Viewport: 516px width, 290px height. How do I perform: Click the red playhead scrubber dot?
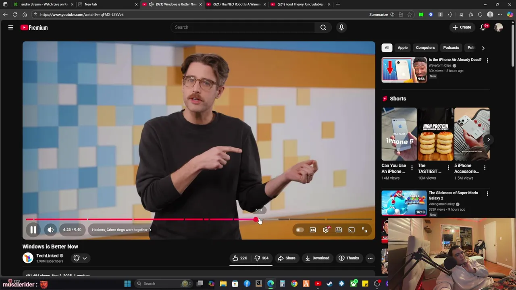tap(256, 220)
